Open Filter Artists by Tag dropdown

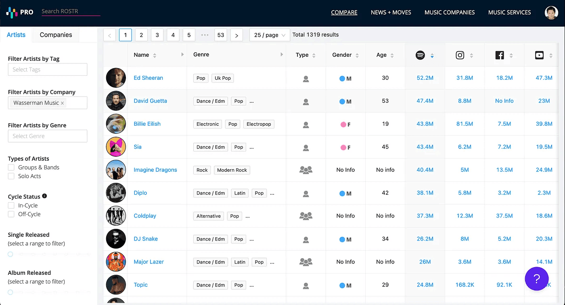point(48,69)
